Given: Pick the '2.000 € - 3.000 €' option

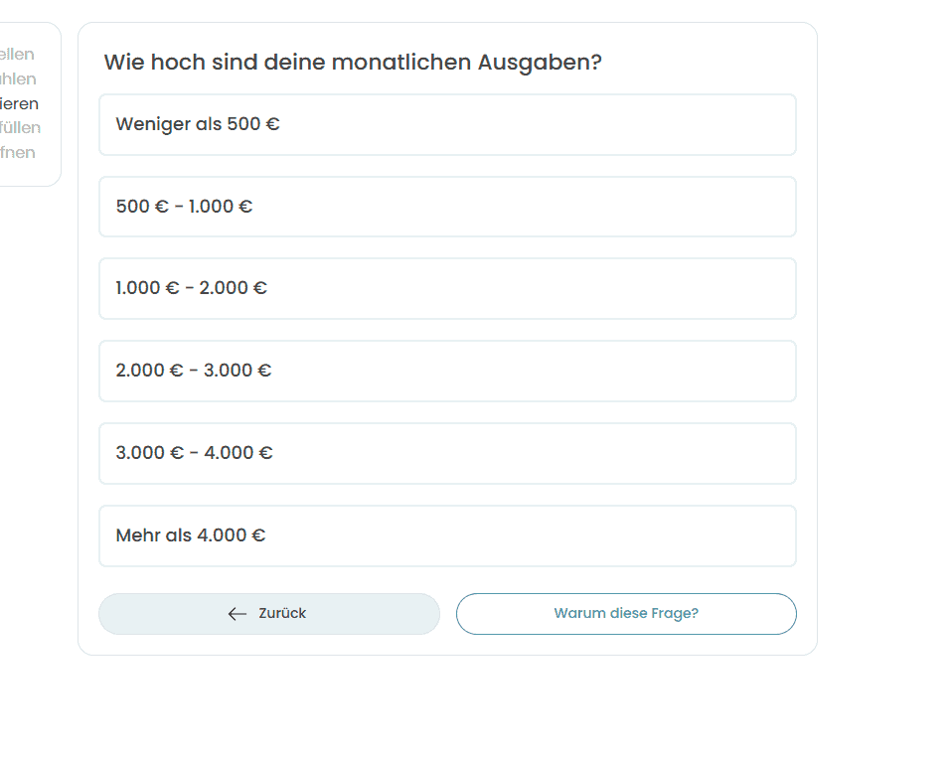Looking at the screenshot, I should point(447,372).
